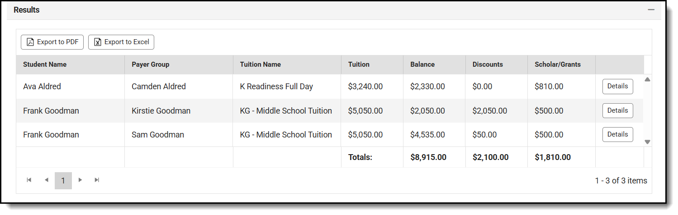Go to the next page arrow
The width and height of the screenshot is (678, 215).
pos(81,180)
